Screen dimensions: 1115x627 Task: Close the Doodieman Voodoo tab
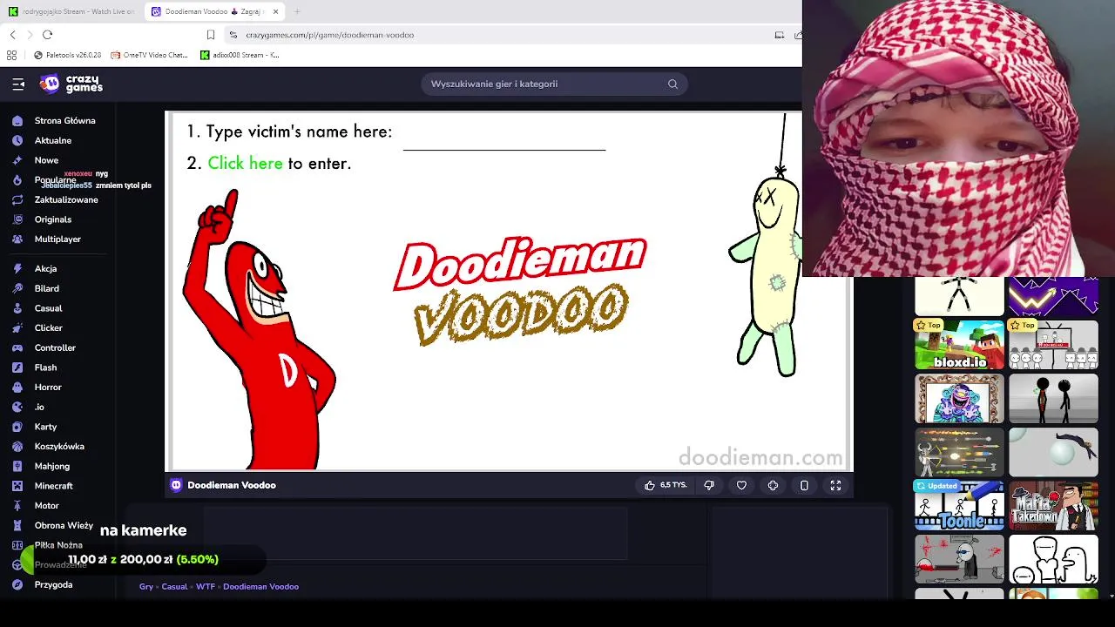pos(276,11)
